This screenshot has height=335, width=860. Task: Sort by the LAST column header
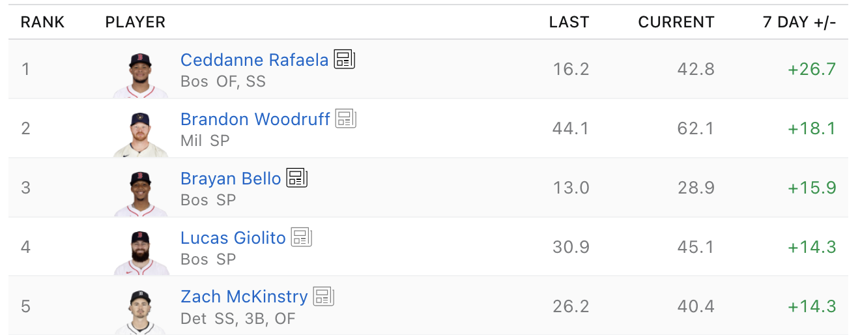click(x=569, y=22)
